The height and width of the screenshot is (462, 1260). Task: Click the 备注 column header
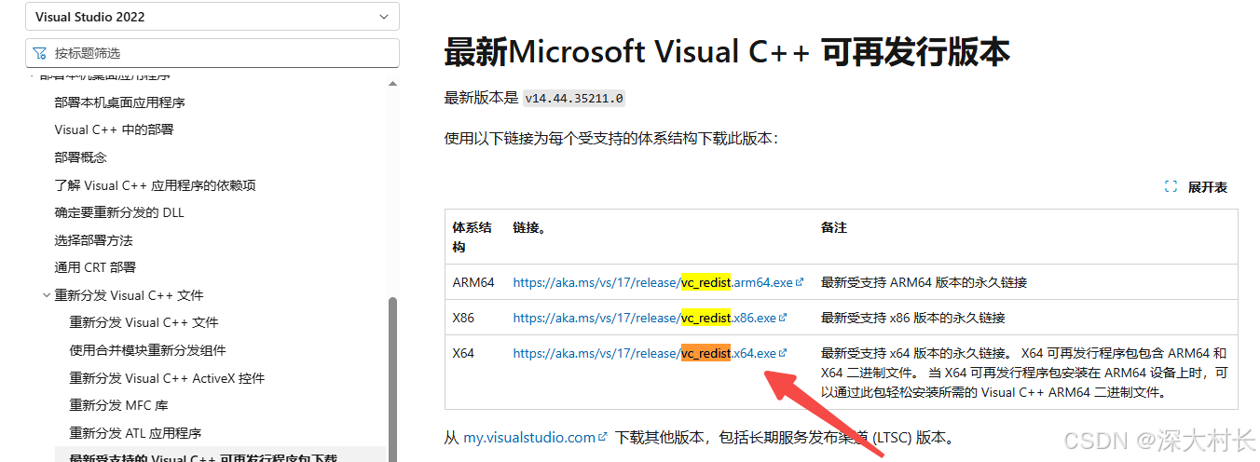(x=833, y=227)
